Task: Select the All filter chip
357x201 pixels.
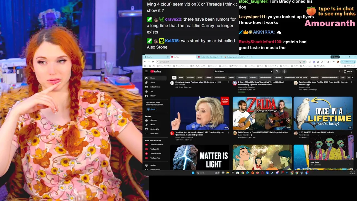Action: coord(174,78)
